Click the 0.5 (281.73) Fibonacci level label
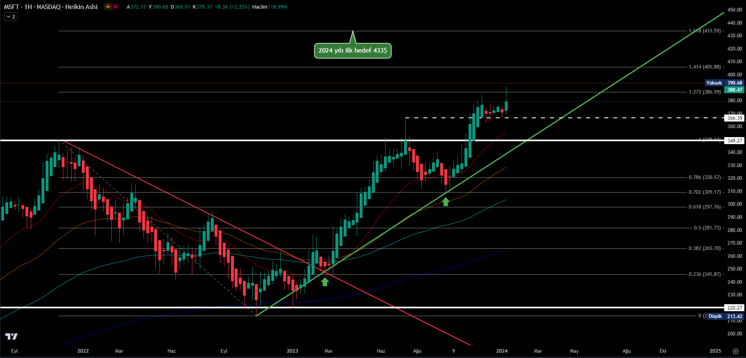This screenshot has height=358, width=746. (707, 228)
